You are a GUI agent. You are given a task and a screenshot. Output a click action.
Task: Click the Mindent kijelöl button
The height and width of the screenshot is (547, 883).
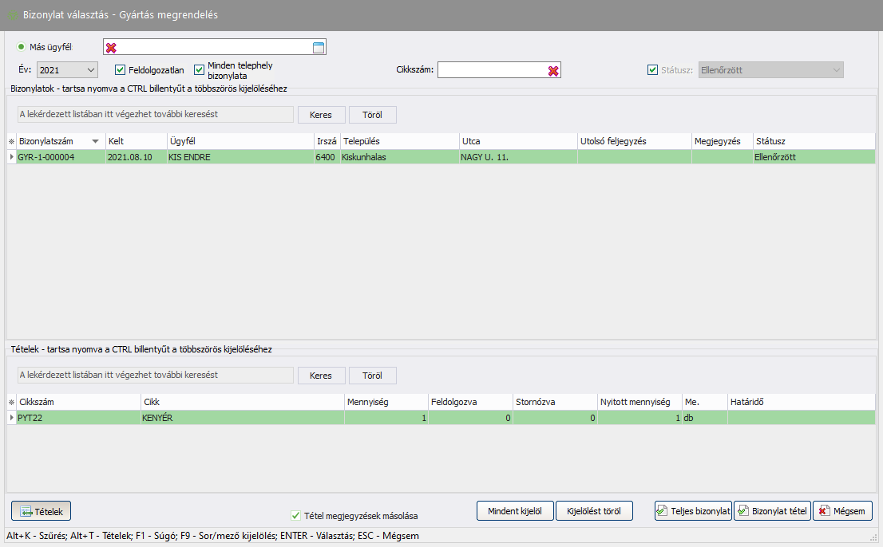point(515,511)
